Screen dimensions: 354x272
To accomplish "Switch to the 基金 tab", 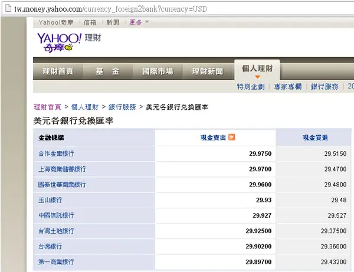I will [108, 71].
